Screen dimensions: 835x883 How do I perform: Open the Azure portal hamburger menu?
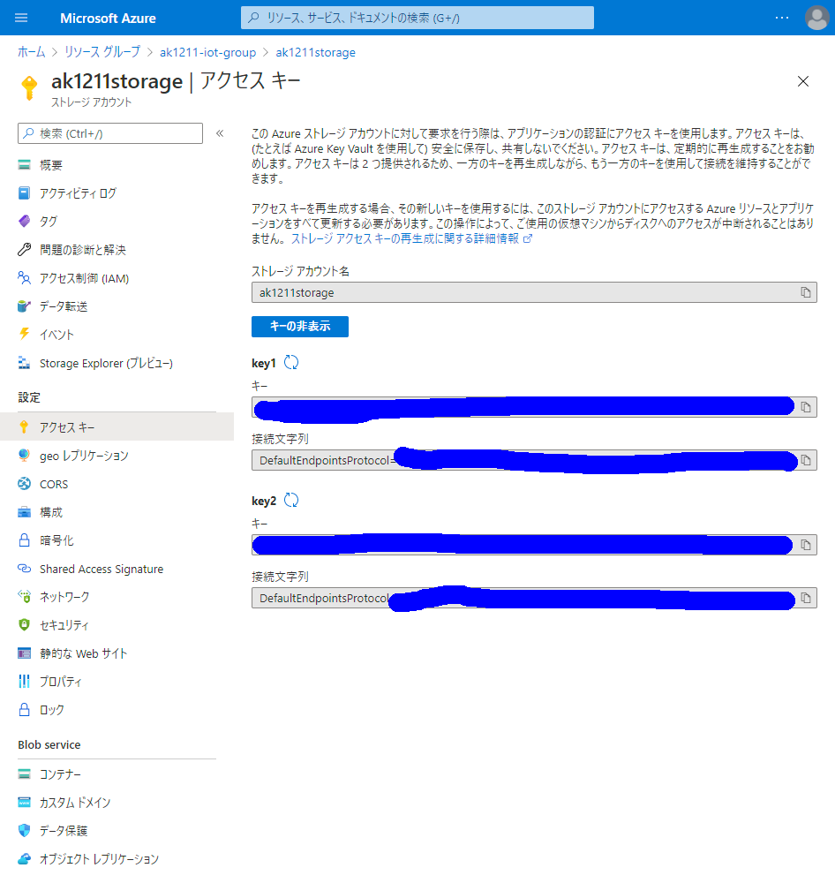tap(22, 18)
